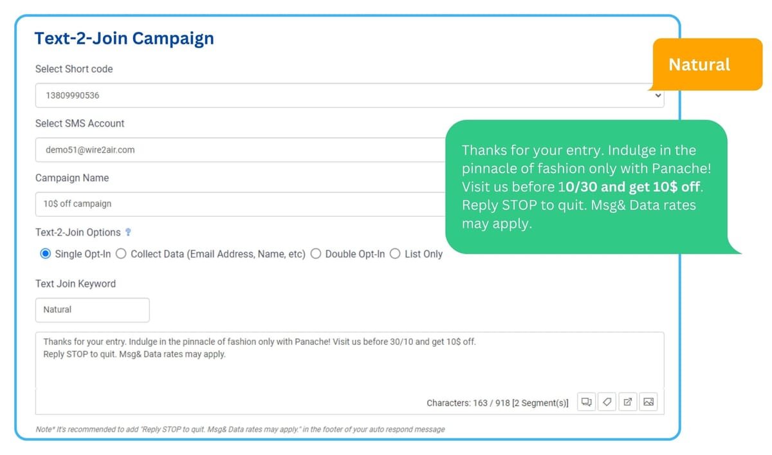This screenshot has height=455, width=772.
Task: Click the Text-2-Join Campaign heading
Action: pyautogui.click(x=124, y=38)
